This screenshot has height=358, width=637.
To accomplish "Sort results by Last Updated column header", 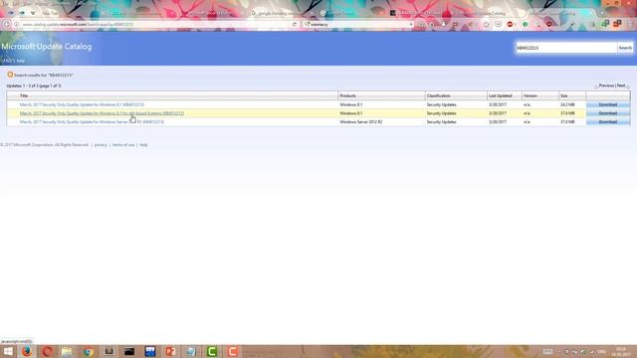I will click(x=501, y=95).
